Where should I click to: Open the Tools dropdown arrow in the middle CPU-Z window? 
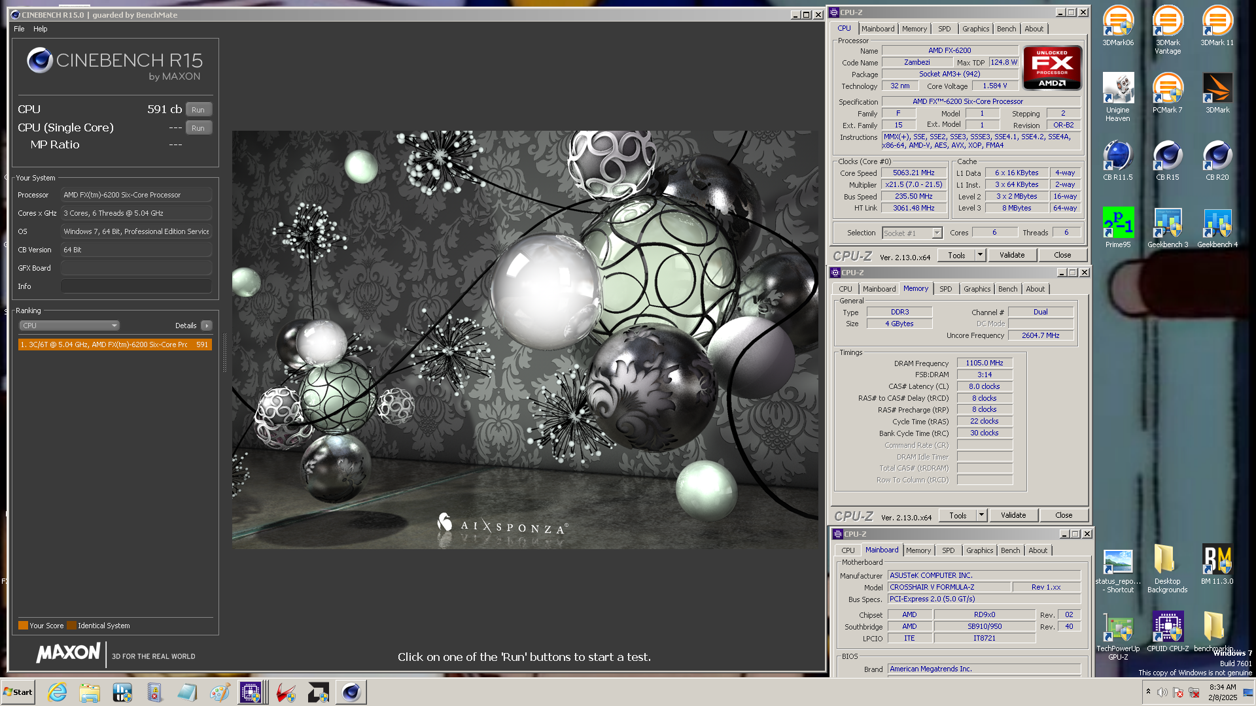pyautogui.click(x=981, y=515)
